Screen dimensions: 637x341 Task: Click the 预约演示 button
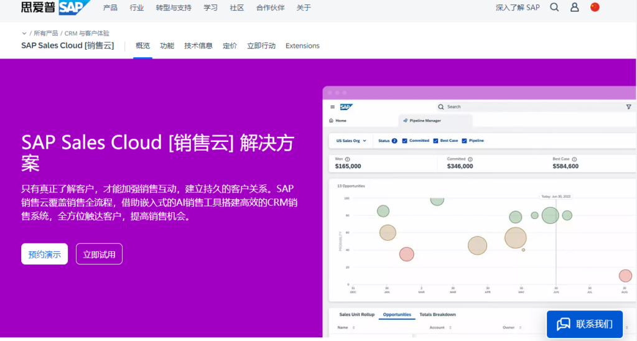tap(44, 254)
